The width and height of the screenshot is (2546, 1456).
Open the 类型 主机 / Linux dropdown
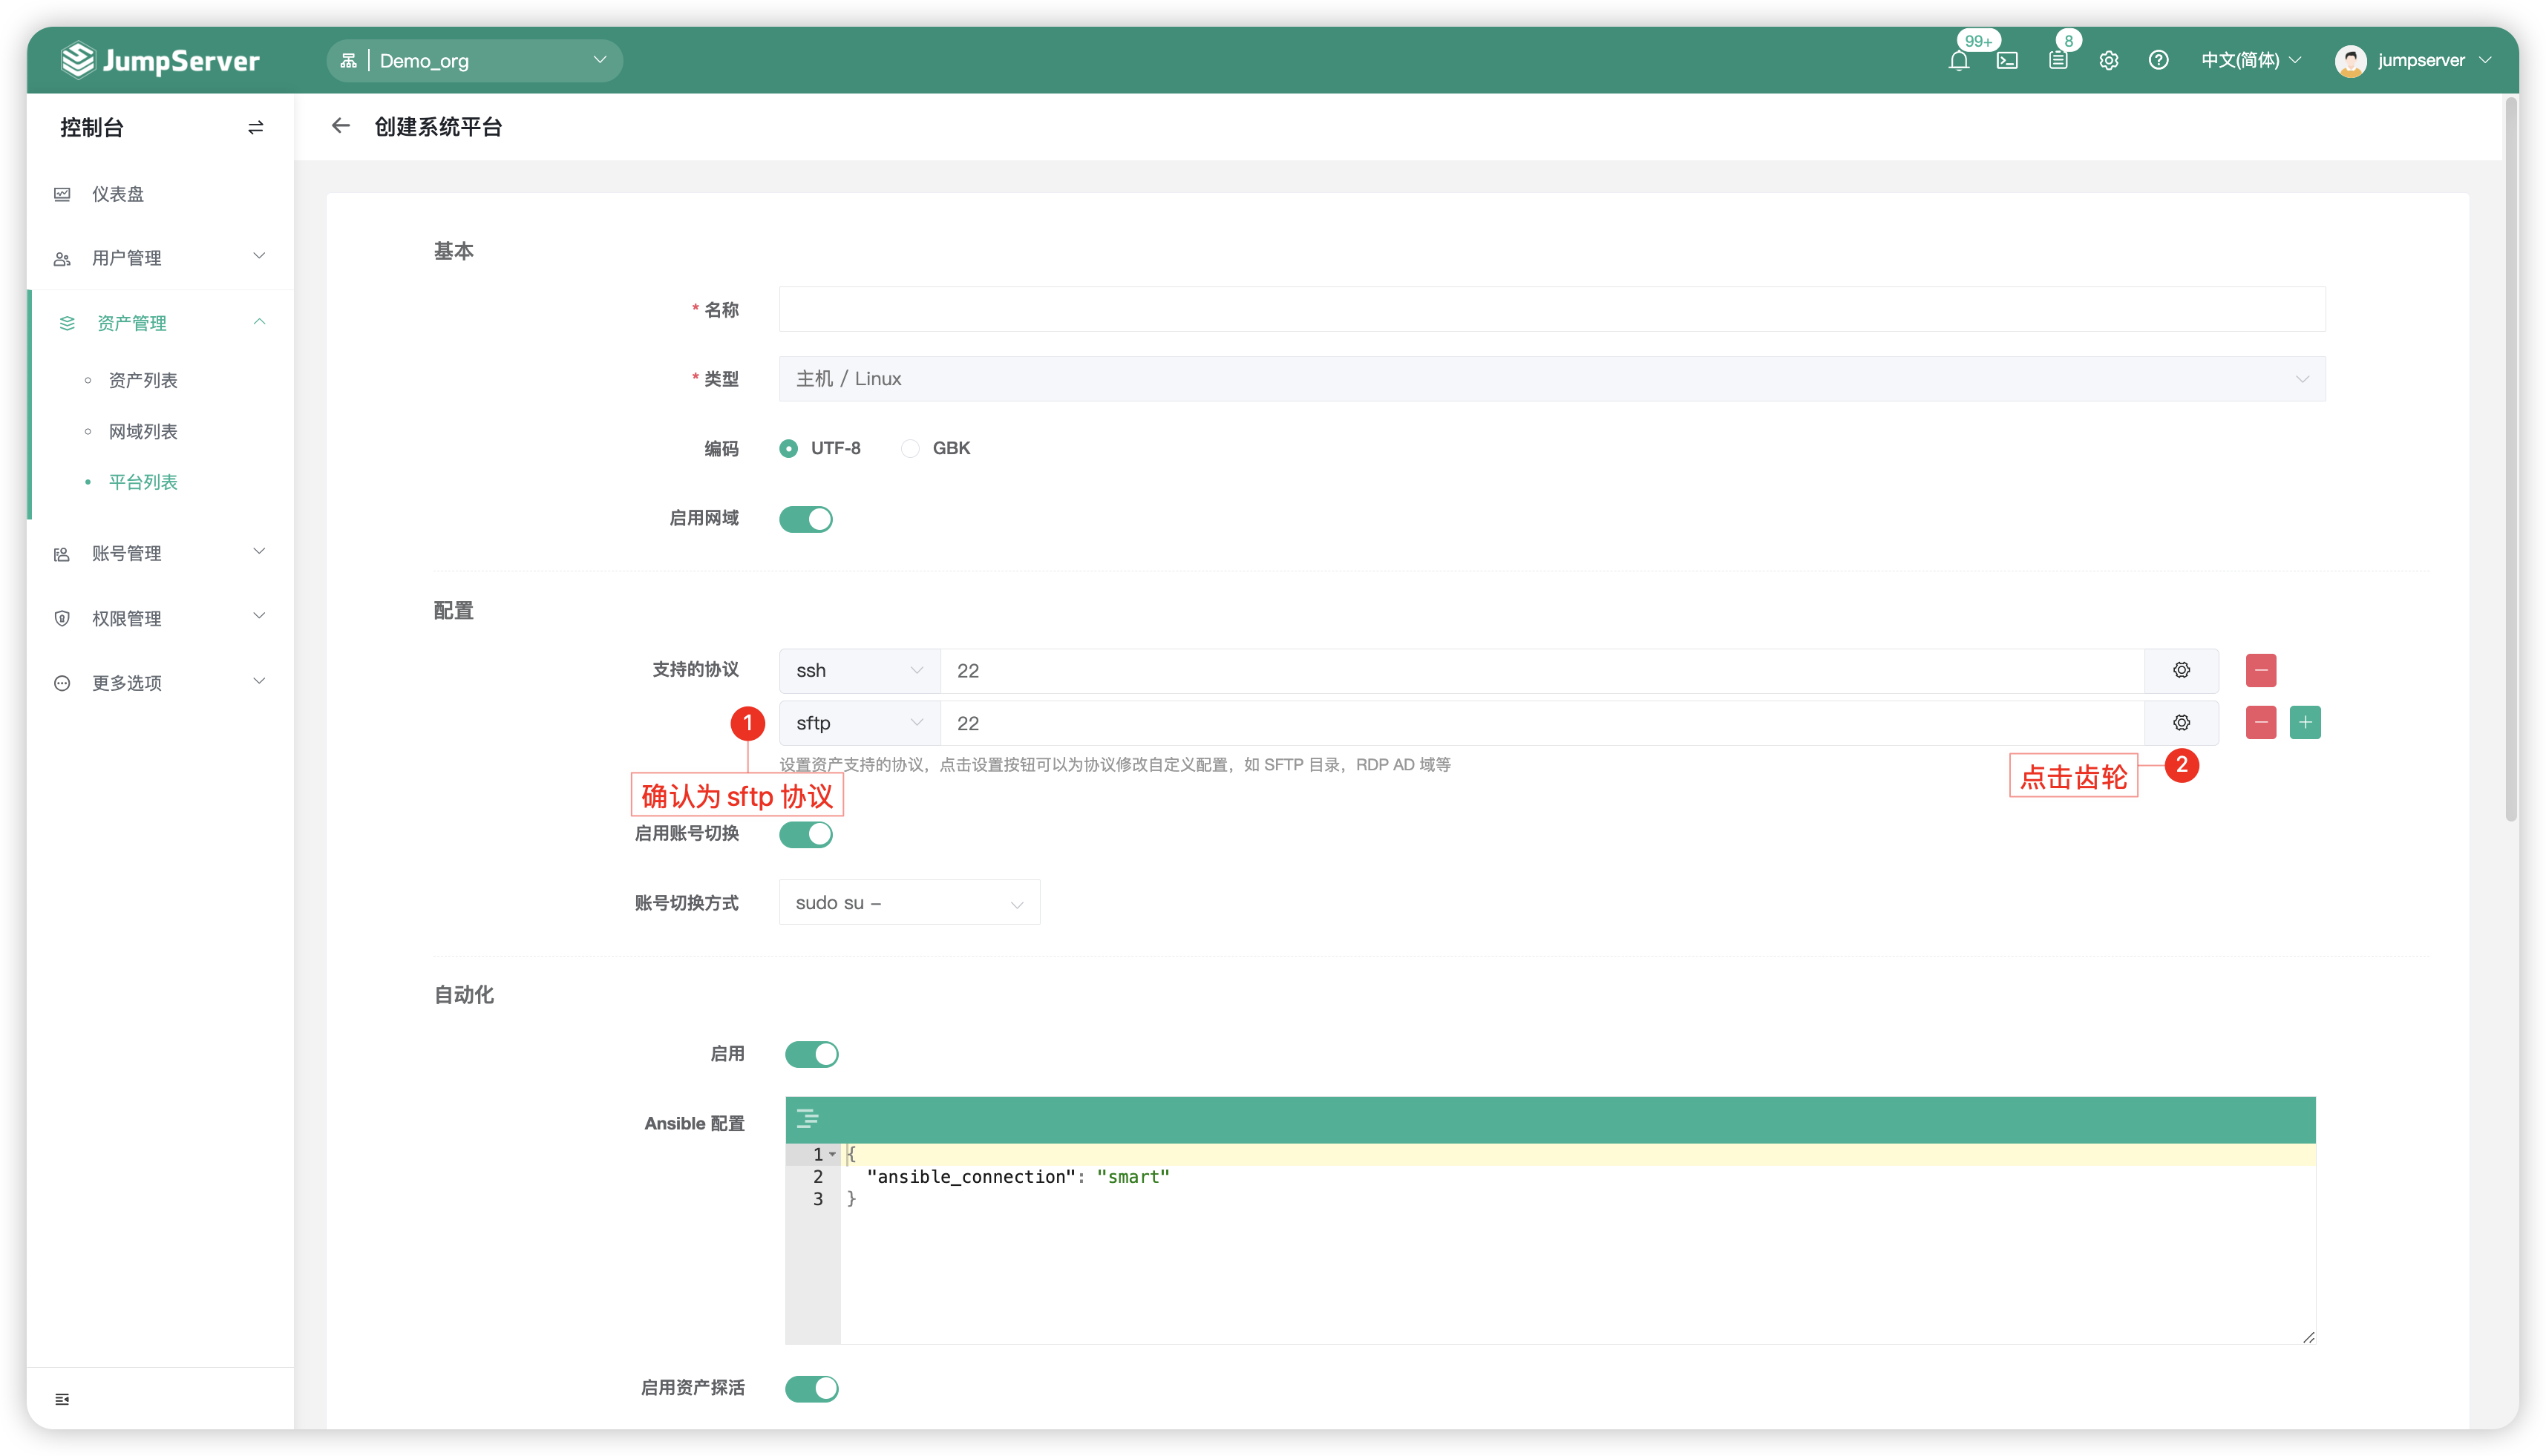tap(1552, 379)
